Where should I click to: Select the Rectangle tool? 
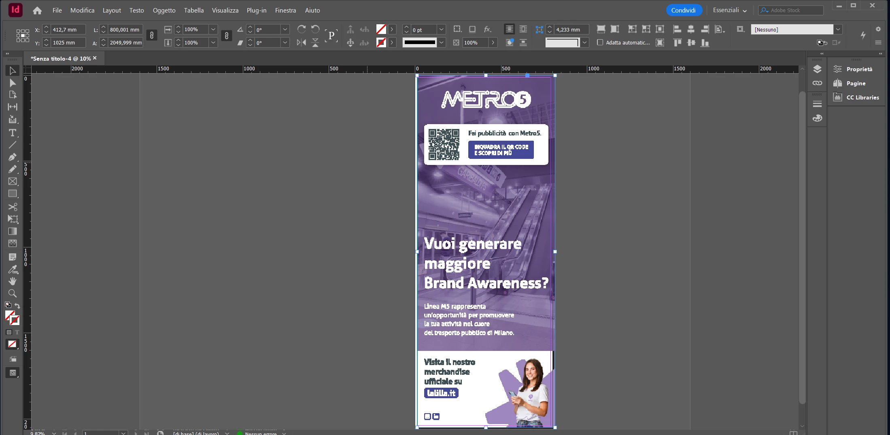13,194
